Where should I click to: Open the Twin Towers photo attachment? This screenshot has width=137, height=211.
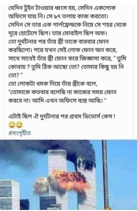click(68, 175)
